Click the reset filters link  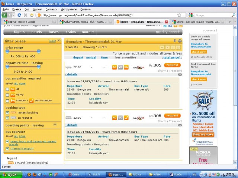click(x=52, y=41)
